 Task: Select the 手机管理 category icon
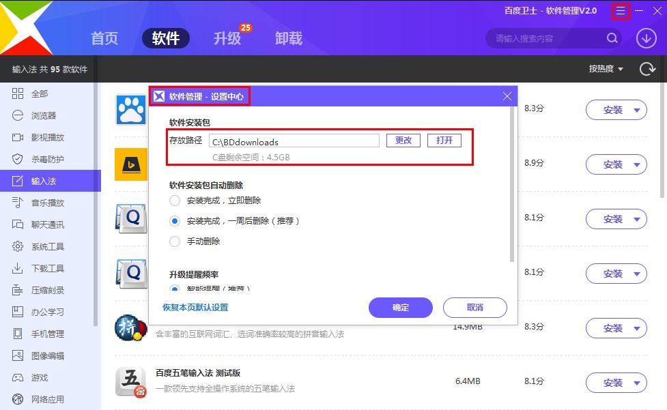click(18, 334)
